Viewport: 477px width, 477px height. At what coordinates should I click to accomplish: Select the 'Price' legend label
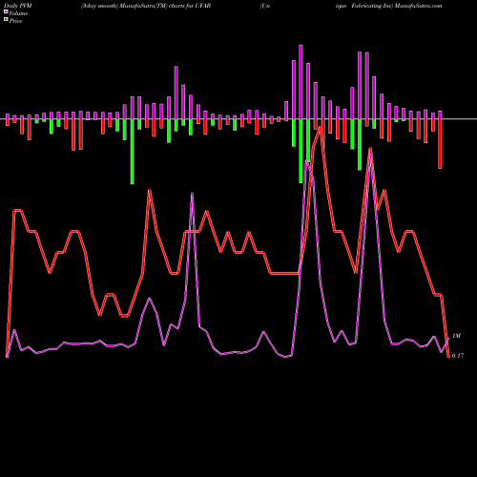(15, 21)
